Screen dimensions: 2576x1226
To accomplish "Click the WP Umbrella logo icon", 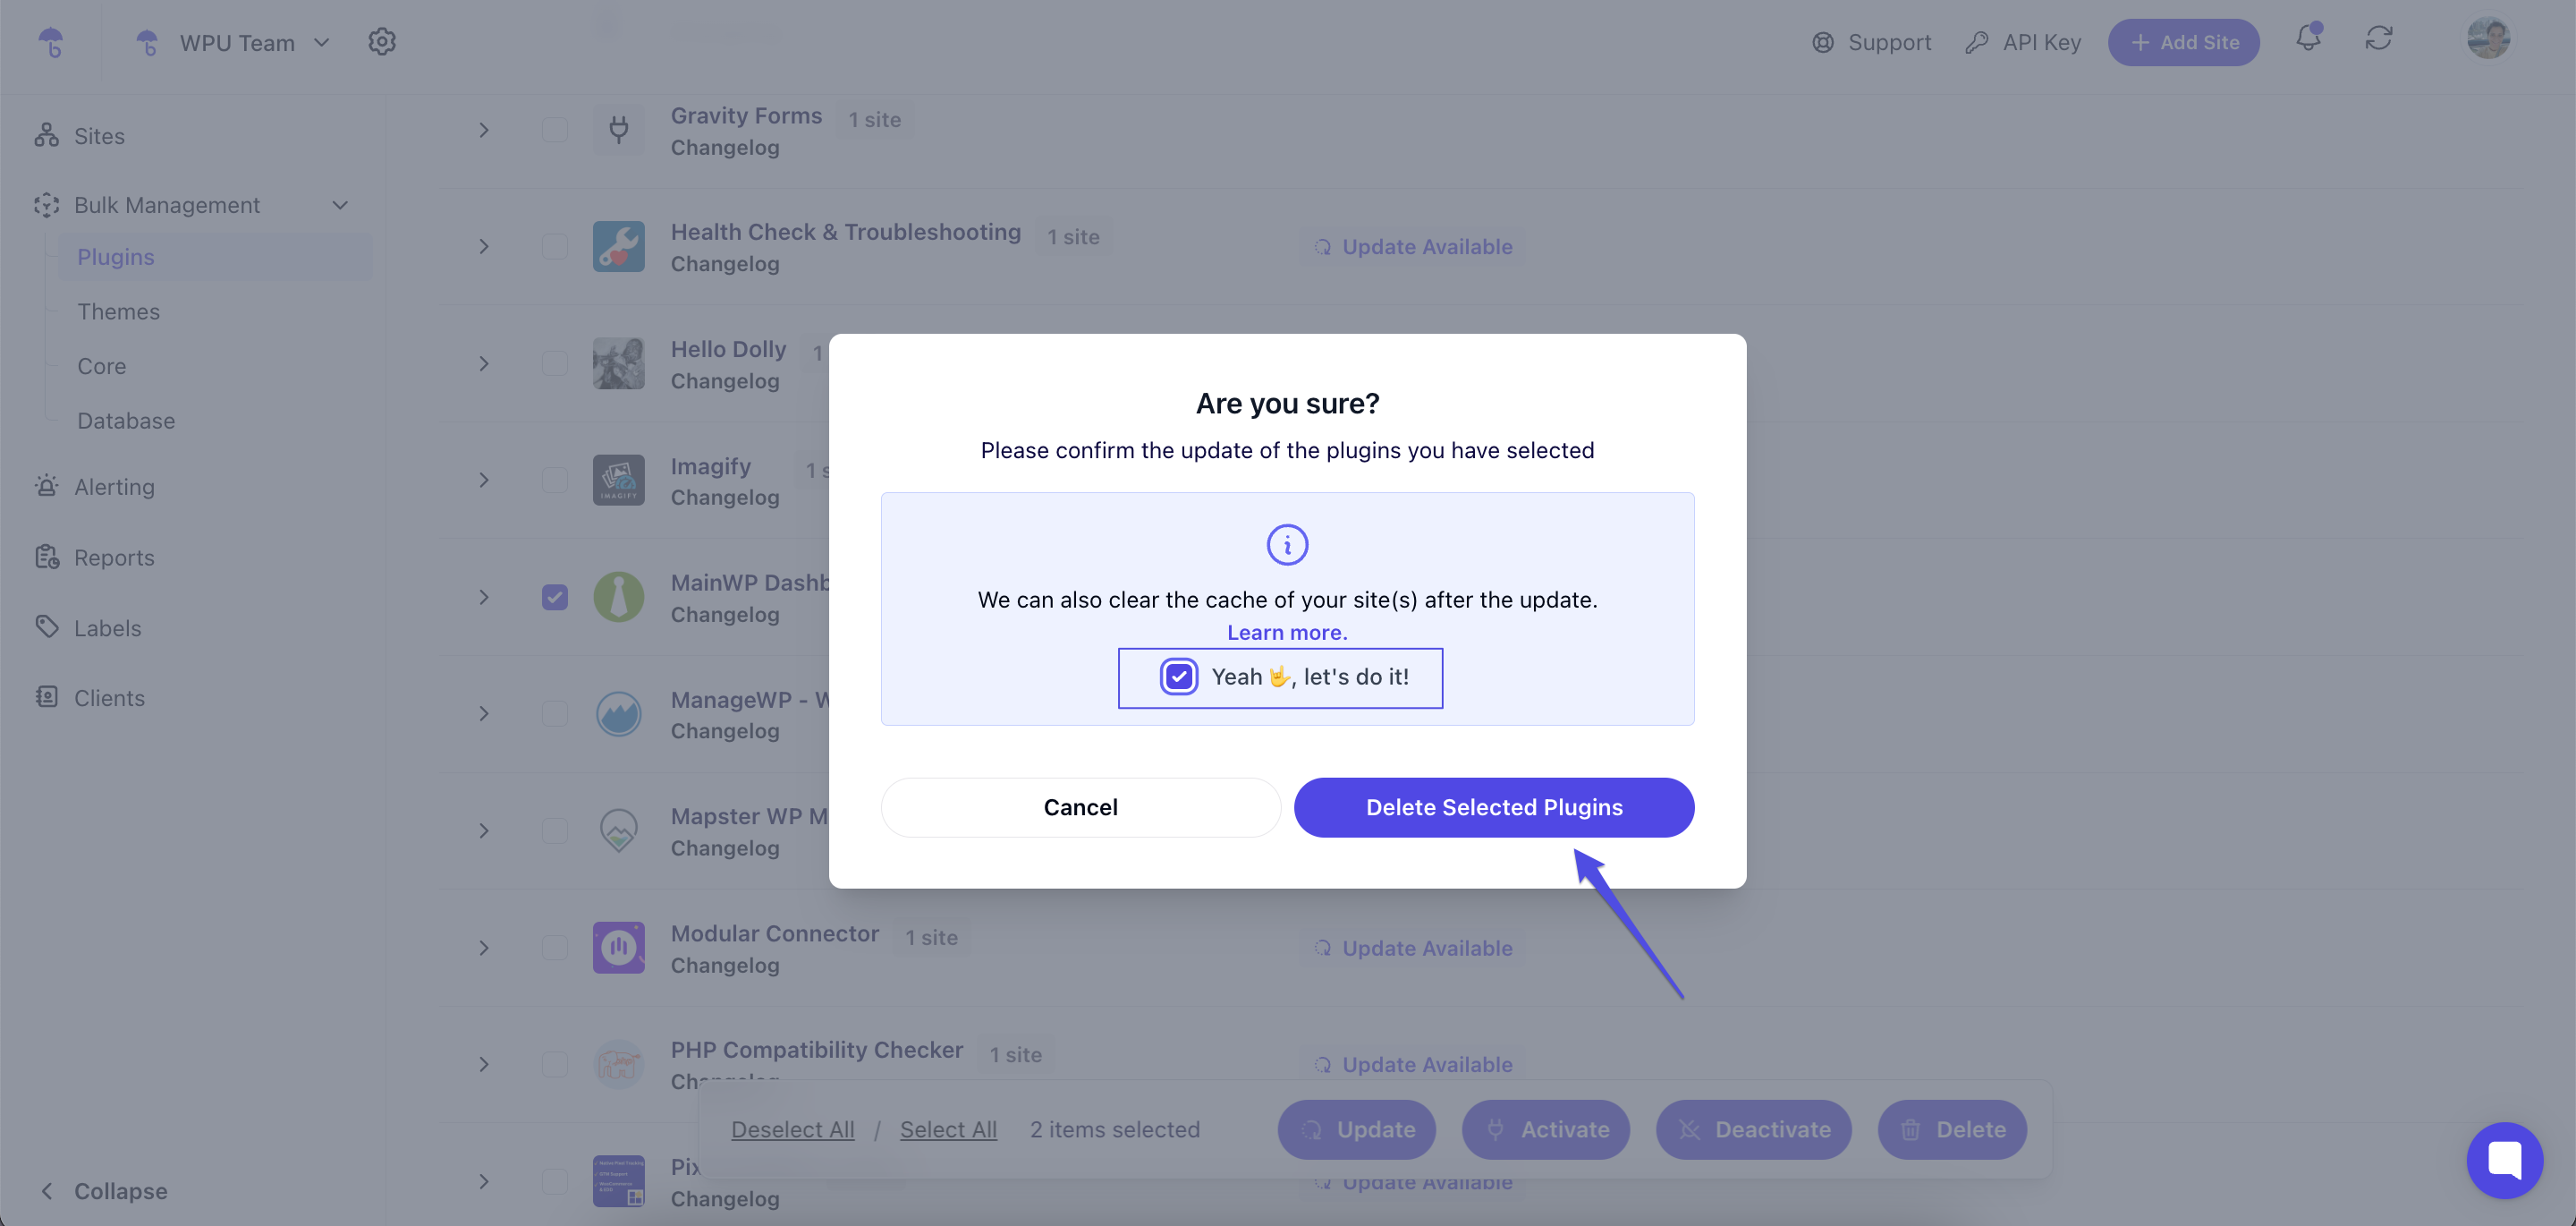I will click(x=50, y=42).
